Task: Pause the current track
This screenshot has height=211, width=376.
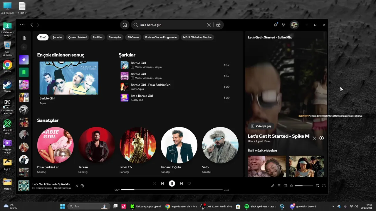Action: 172,183
